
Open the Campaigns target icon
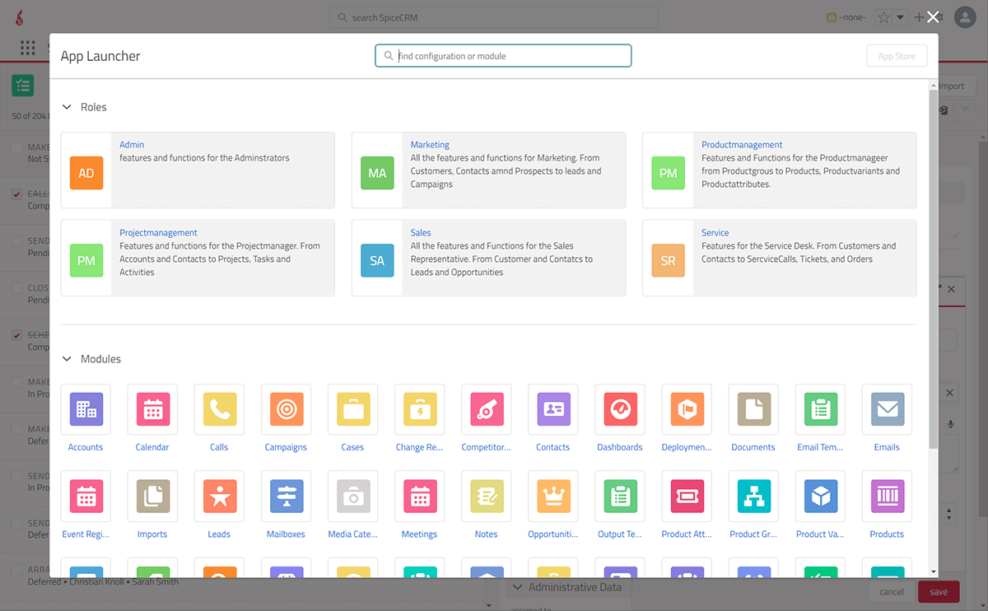tap(286, 409)
